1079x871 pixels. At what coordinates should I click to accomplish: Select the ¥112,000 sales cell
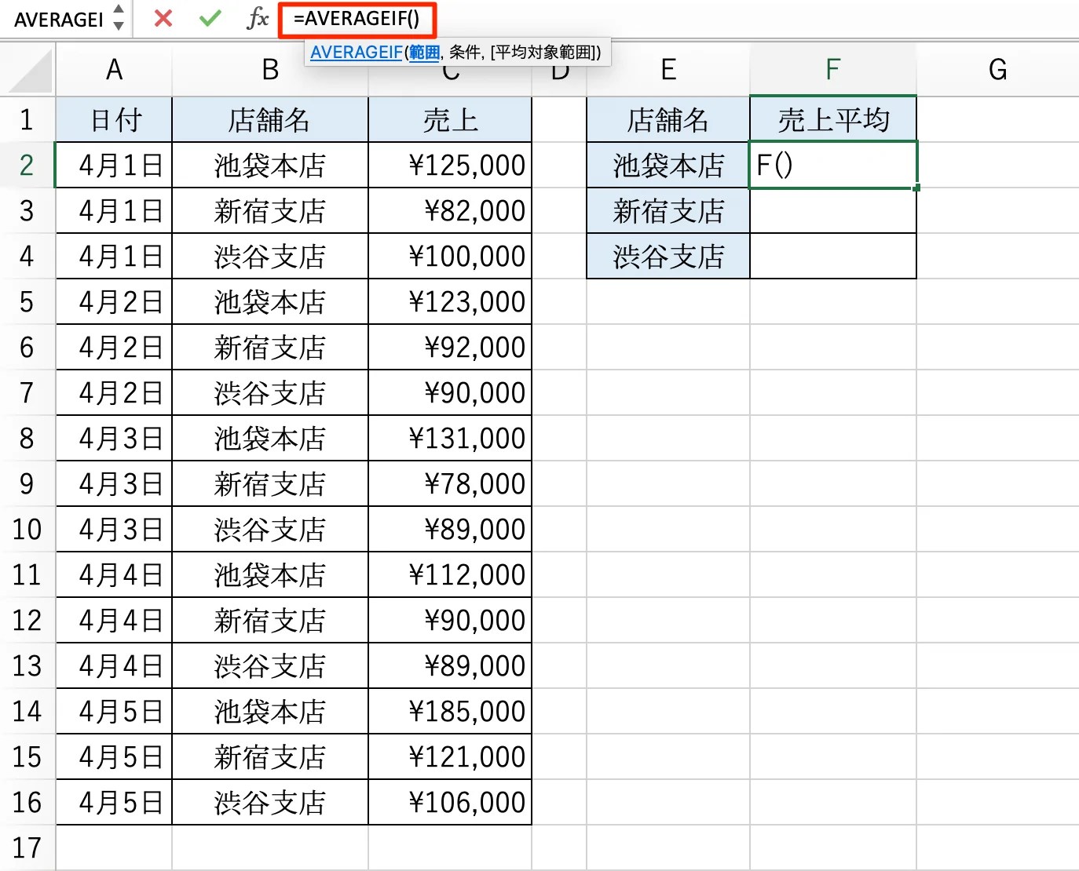tap(450, 575)
